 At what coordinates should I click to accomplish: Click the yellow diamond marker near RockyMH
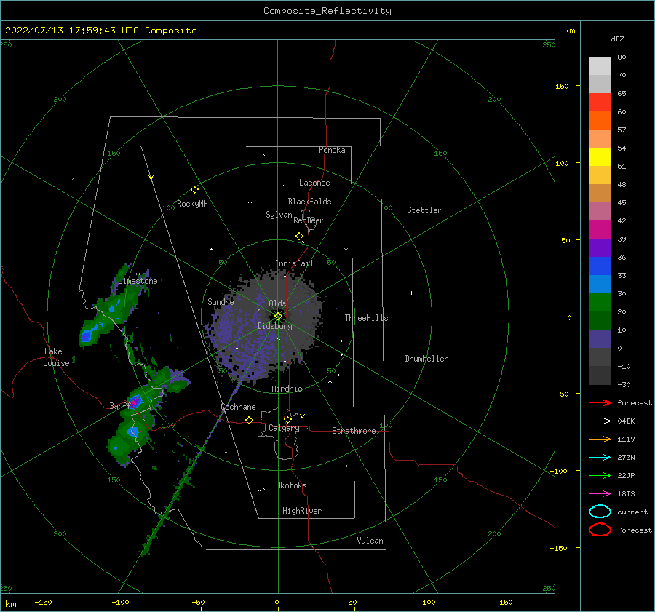pos(194,190)
